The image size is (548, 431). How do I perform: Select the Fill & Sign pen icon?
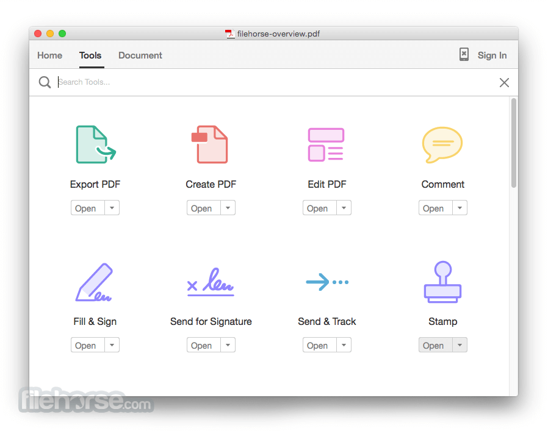95,282
